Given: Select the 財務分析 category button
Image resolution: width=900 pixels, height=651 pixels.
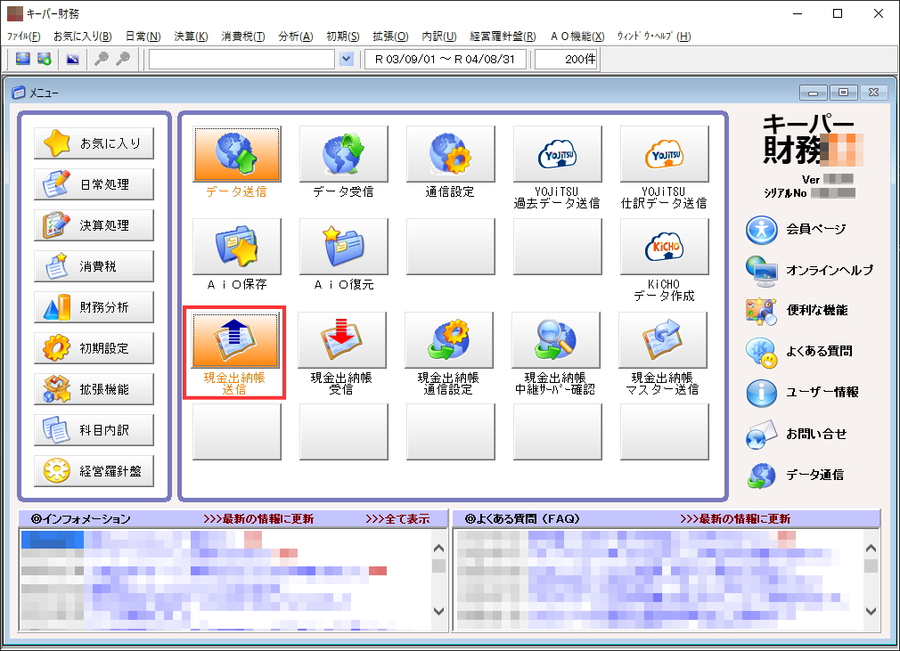Looking at the screenshot, I should pyautogui.click(x=94, y=307).
